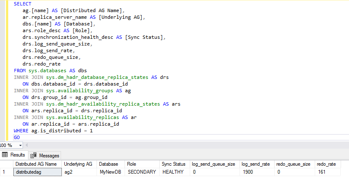Click the drs.log_send_rate line
The image size is (349, 182).
[x=48, y=51]
